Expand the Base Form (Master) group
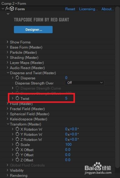Screen dimensions: 120x178 coord(7,47)
